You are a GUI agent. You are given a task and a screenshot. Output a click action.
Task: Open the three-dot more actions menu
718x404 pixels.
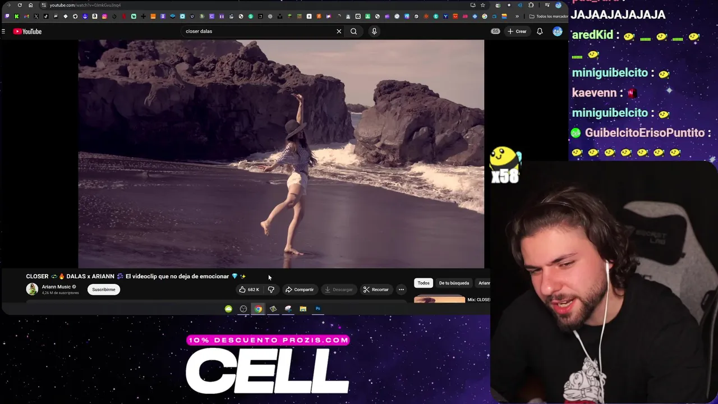point(401,290)
